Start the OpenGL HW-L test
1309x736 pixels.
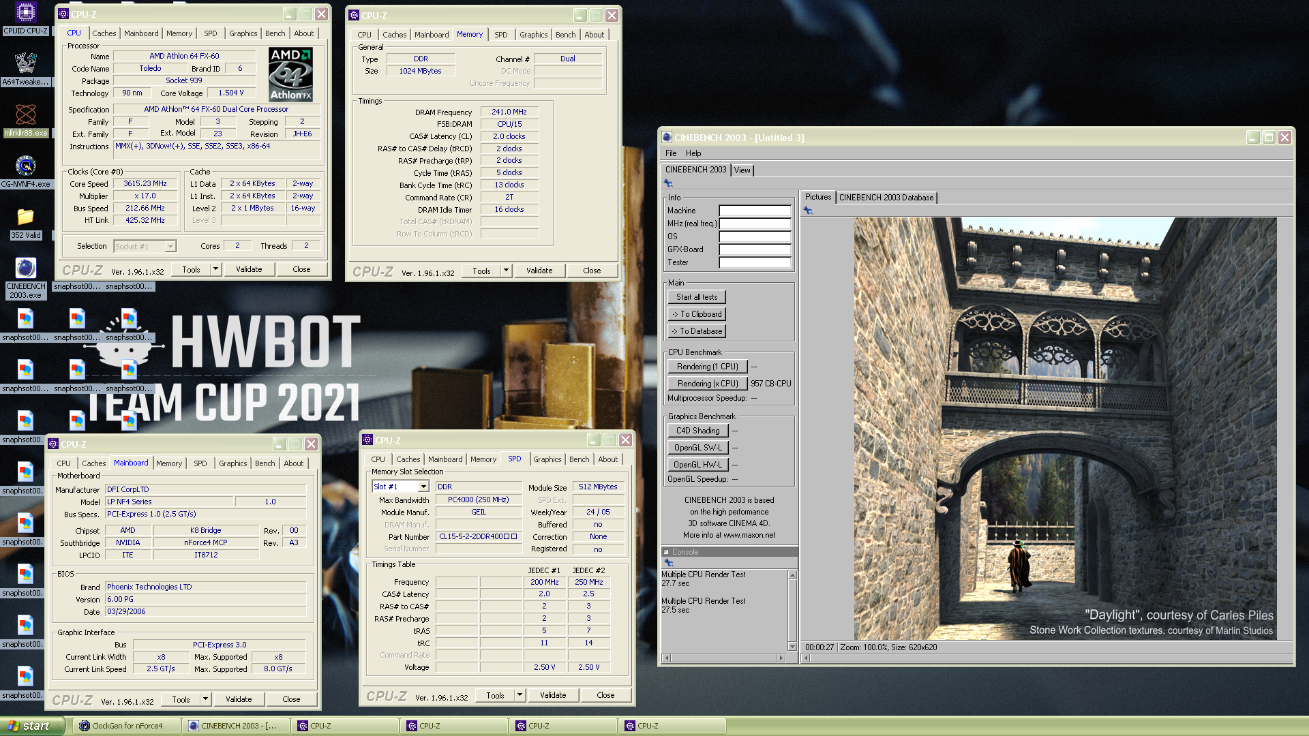(698, 465)
